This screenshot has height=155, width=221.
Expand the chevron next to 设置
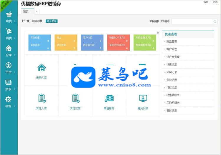point(14,106)
